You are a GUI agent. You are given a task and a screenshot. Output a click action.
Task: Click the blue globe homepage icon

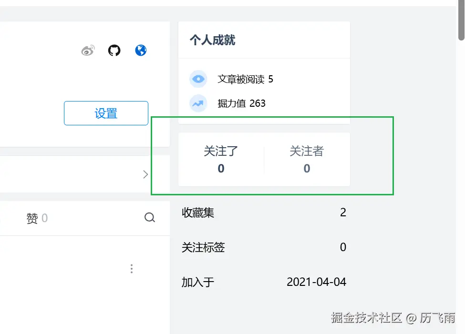click(140, 51)
